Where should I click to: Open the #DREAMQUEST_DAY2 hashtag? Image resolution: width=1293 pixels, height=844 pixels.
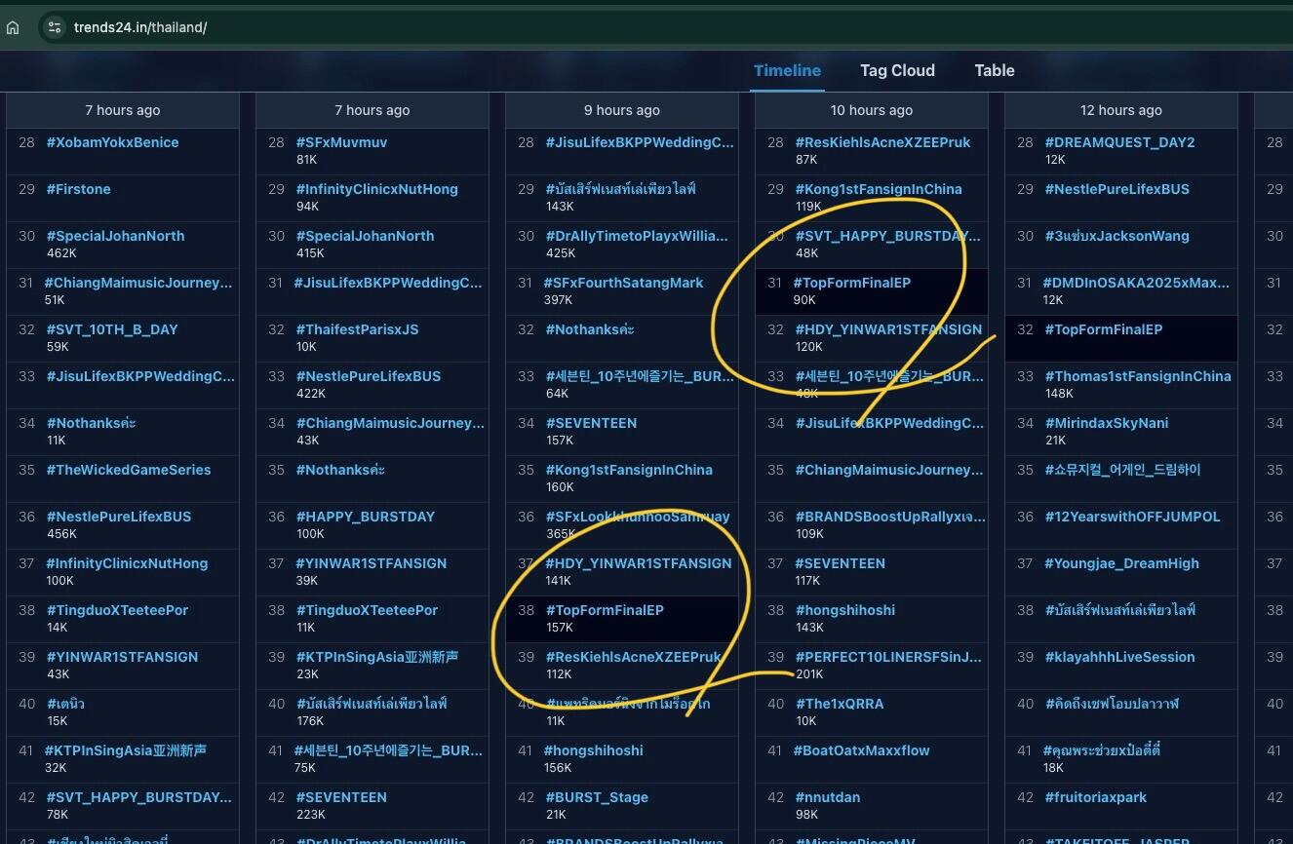pos(1119,142)
